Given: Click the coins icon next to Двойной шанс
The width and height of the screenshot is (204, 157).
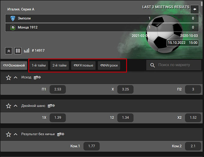Looking at the screenshot, I should pos(51,106).
